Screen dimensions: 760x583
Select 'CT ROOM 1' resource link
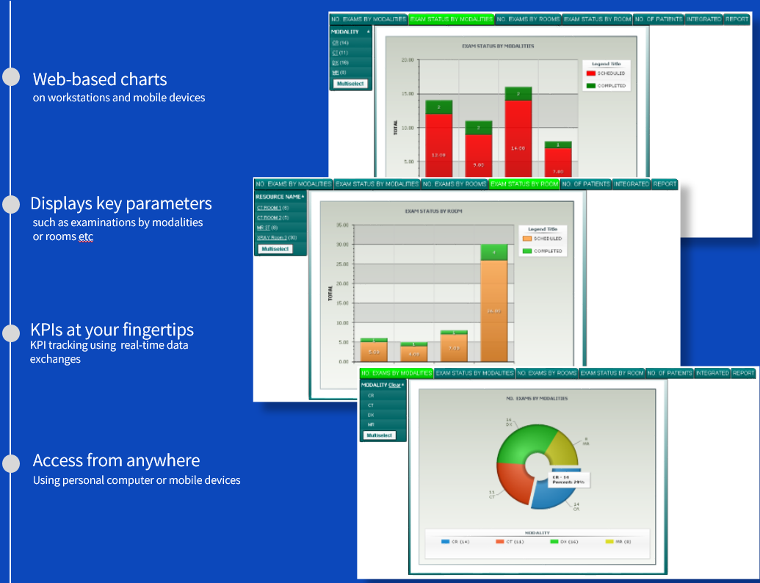(x=269, y=208)
